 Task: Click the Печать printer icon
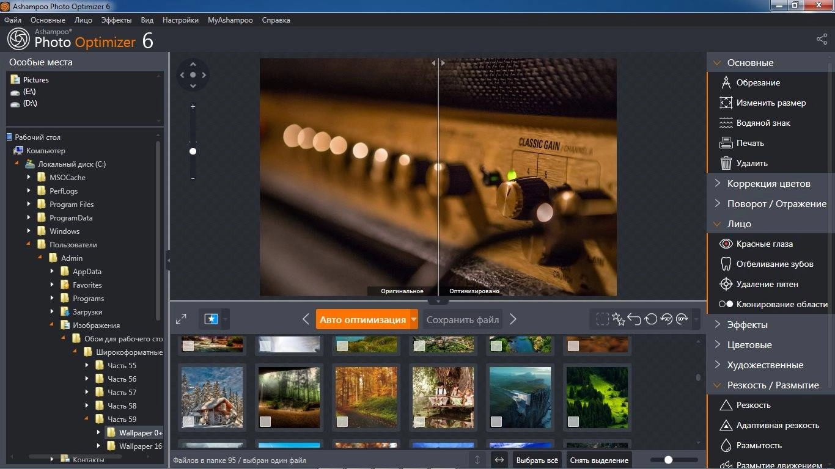(726, 143)
